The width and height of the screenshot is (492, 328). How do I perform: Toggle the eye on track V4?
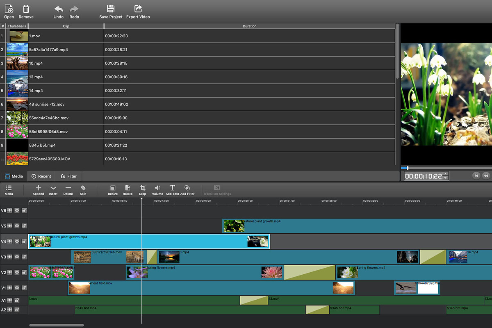pyautogui.click(x=17, y=241)
